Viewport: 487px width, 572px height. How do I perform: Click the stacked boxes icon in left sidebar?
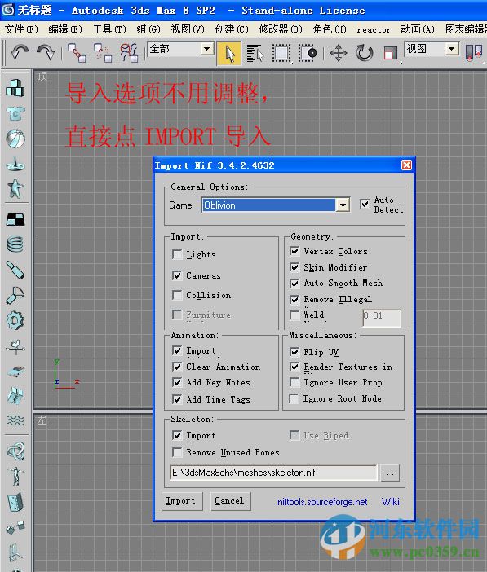click(x=15, y=88)
